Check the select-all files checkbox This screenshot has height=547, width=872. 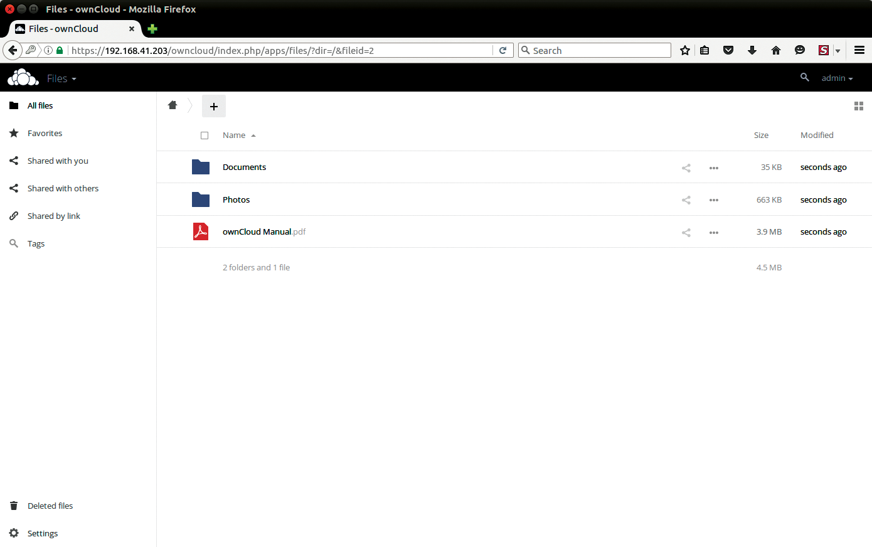[205, 135]
